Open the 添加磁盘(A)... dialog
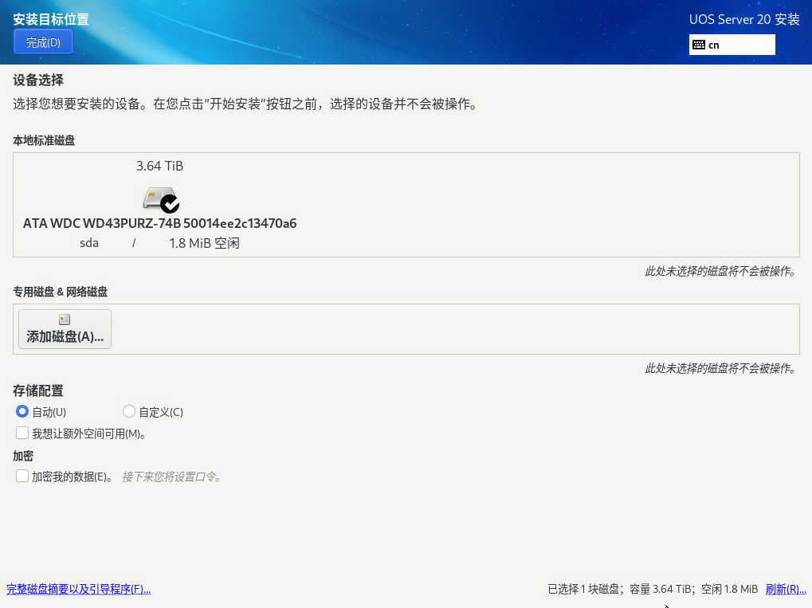This screenshot has height=608, width=812. pyautogui.click(x=65, y=329)
